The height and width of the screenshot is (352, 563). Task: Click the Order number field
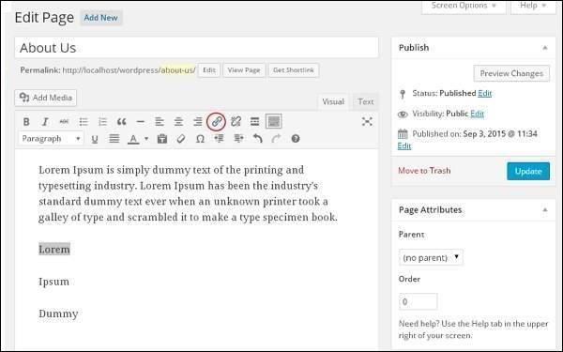point(418,301)
